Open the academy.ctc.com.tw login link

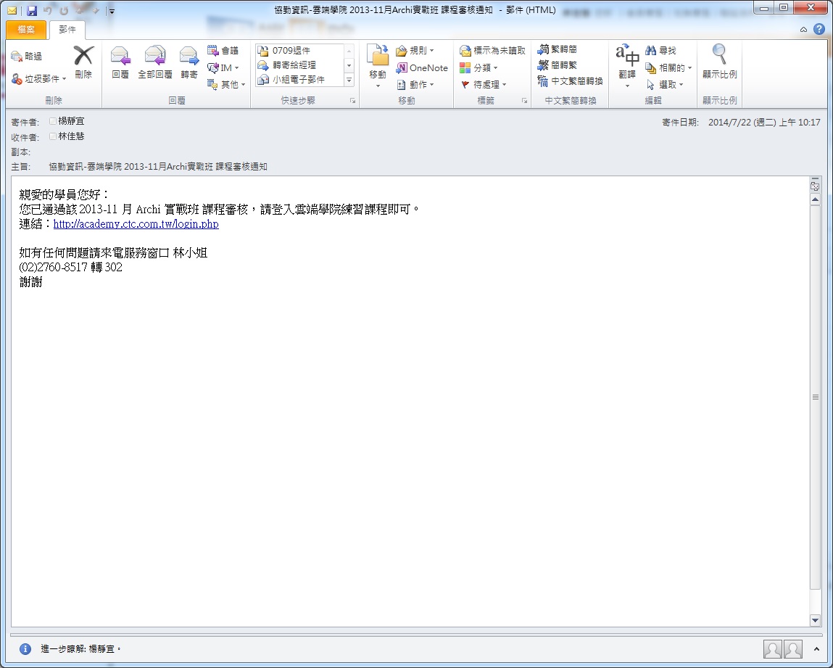click(x=136, y=224)
